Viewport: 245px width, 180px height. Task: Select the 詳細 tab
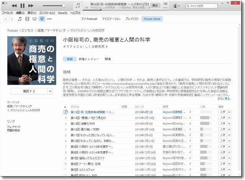coord(70,59)
